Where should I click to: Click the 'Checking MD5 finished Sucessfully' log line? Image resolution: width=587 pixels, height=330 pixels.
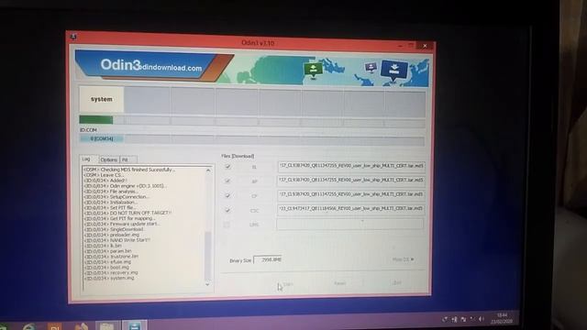(129, 170)
